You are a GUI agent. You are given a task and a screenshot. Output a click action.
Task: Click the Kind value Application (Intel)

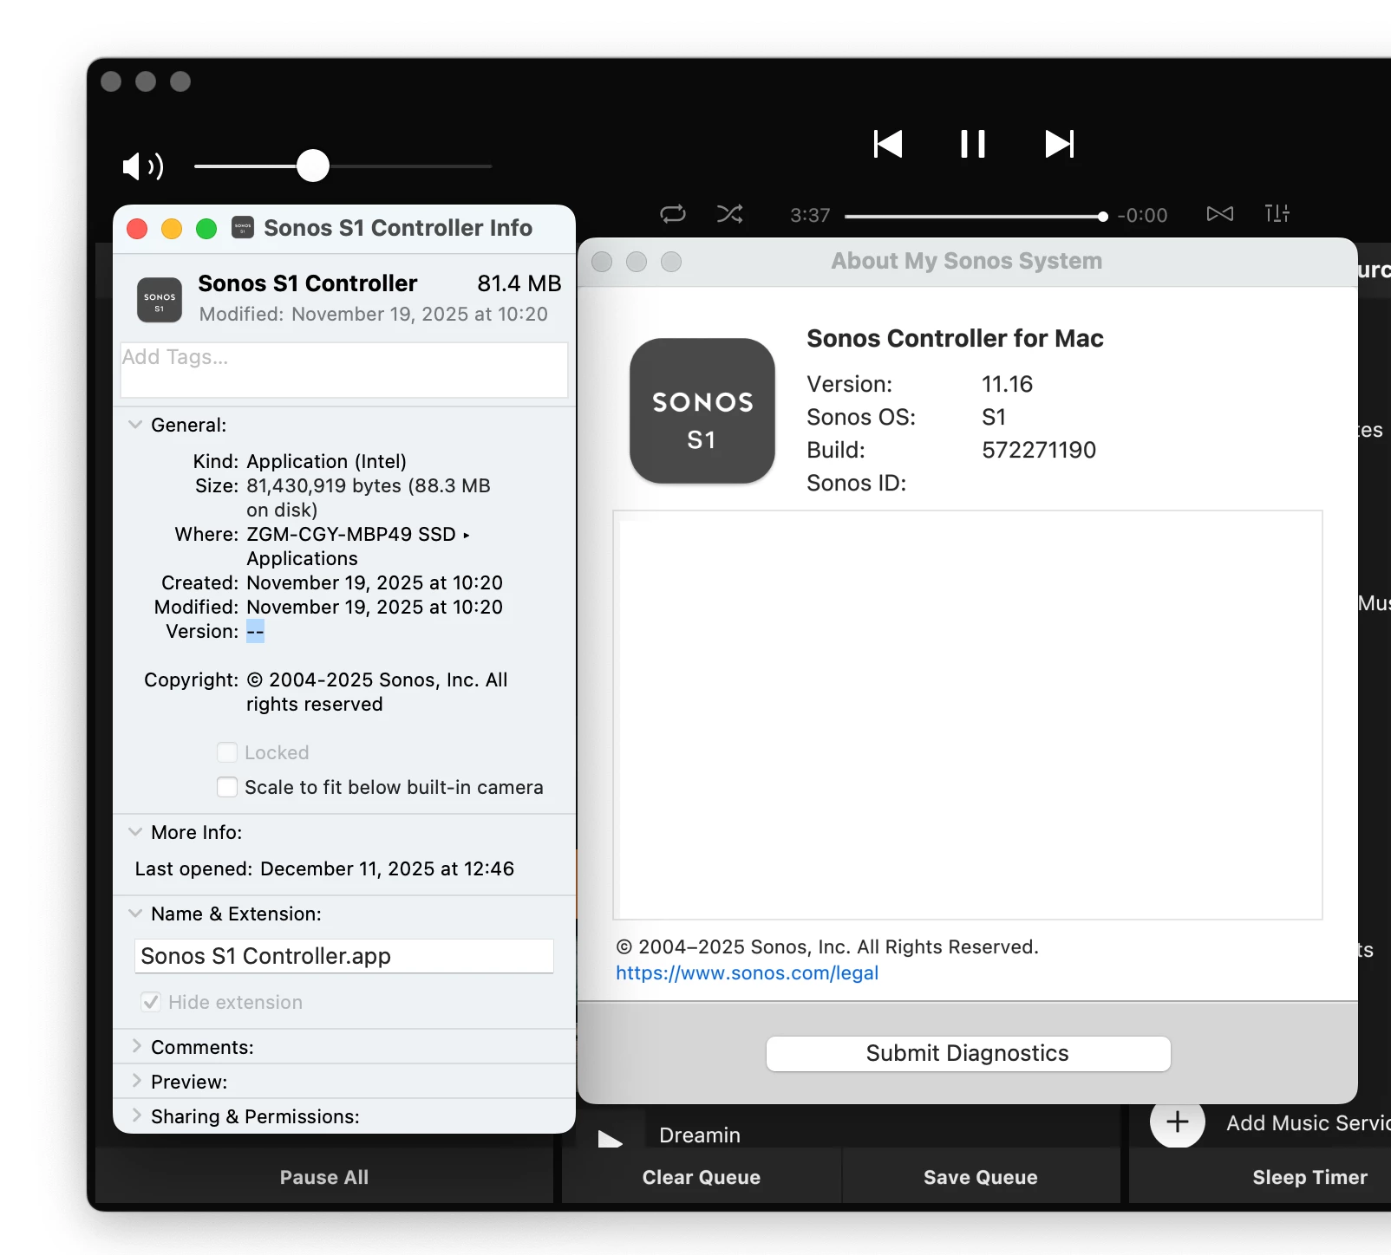click(x=326, y=461)
